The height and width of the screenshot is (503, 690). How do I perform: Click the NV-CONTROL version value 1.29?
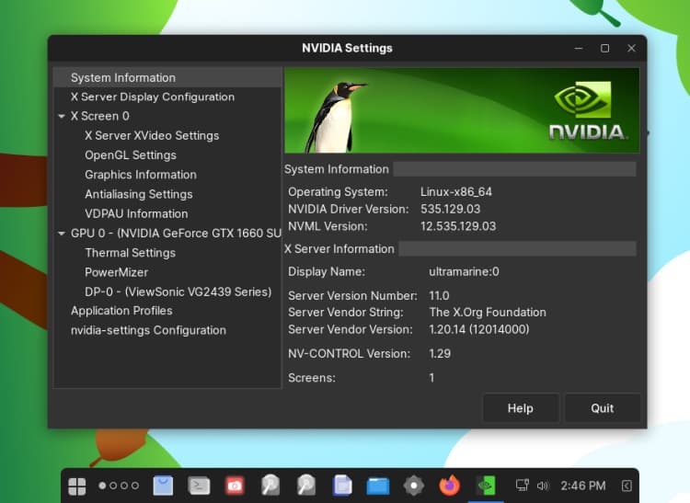pyautogui.click(x=440, y=353)
